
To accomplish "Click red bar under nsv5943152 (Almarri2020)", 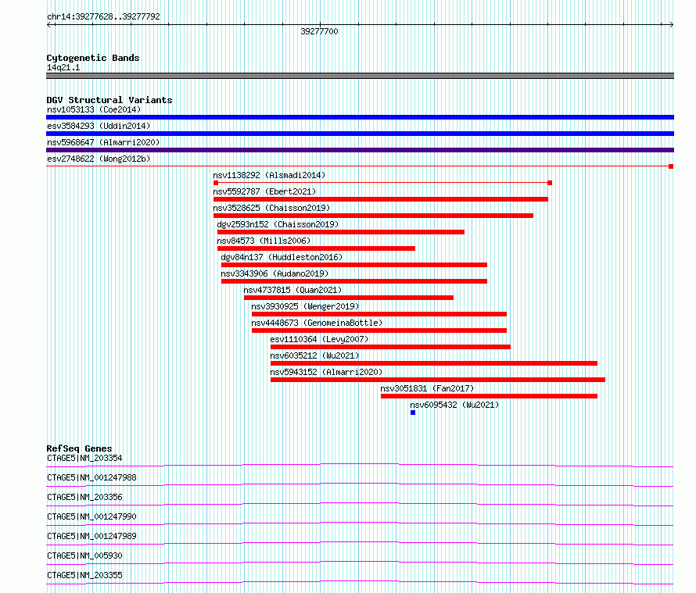I will [438, 380].
